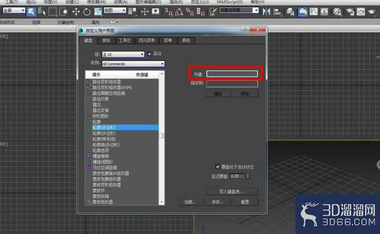The height and width of the screenshot is (234, 380).
Task: Select 马达空间扭曲 in the action list
Action: pos(105,167)
